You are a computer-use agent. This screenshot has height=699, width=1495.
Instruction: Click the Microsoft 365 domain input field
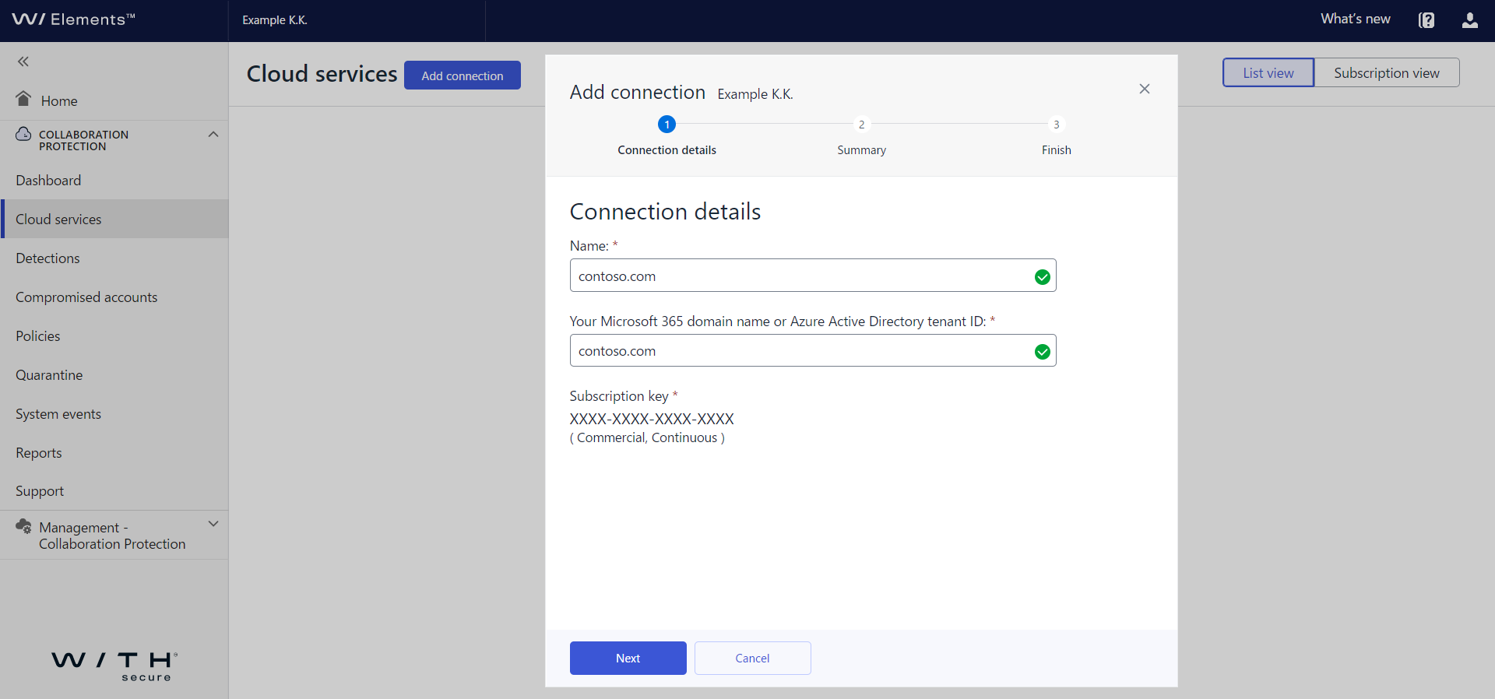[813, 350]
